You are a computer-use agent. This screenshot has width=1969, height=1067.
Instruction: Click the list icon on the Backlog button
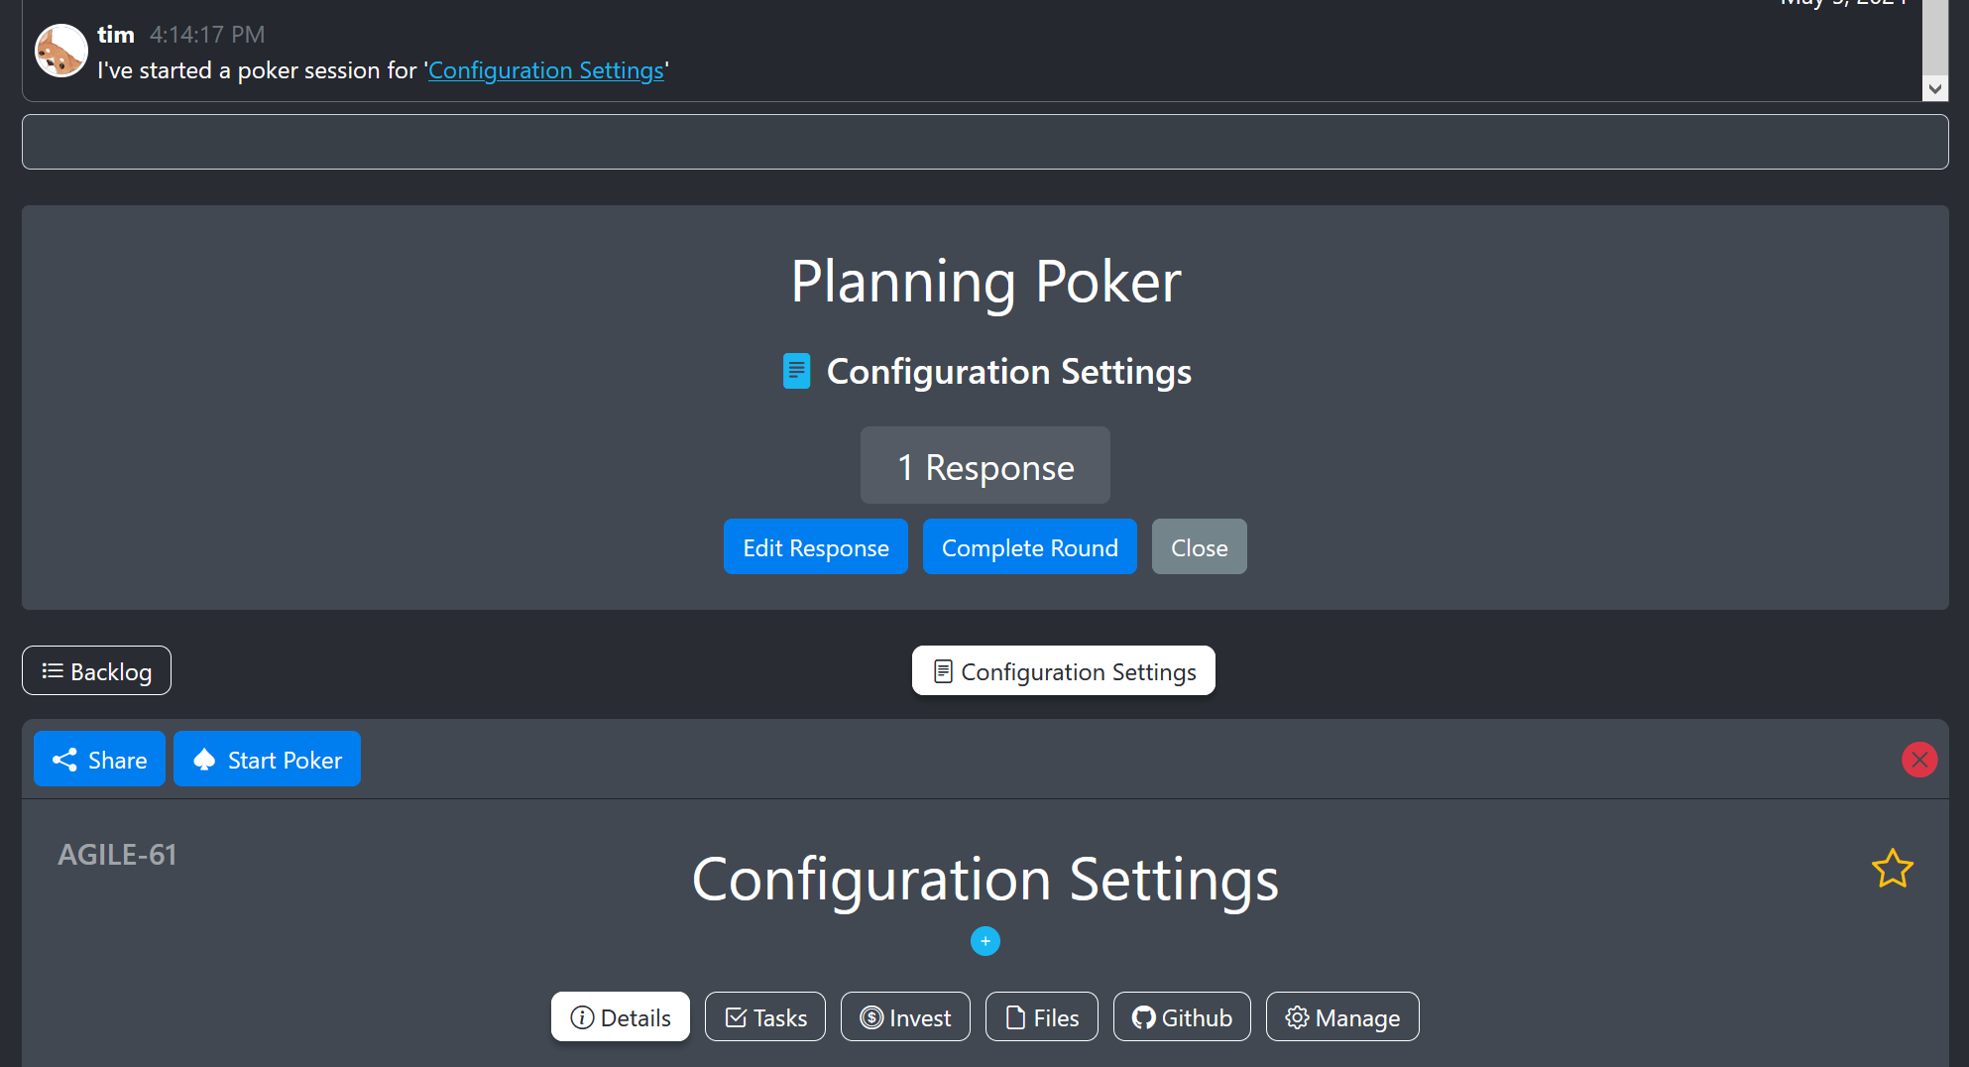(54, 670)
